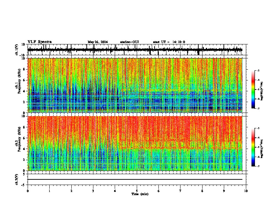
Task: Click the flat ch.3 voltage line
Action: [x=135, y=179]
